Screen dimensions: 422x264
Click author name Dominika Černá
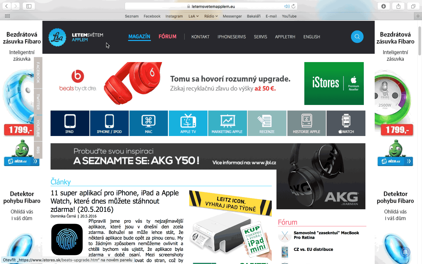pyautogui.click(x=63, y=216)
